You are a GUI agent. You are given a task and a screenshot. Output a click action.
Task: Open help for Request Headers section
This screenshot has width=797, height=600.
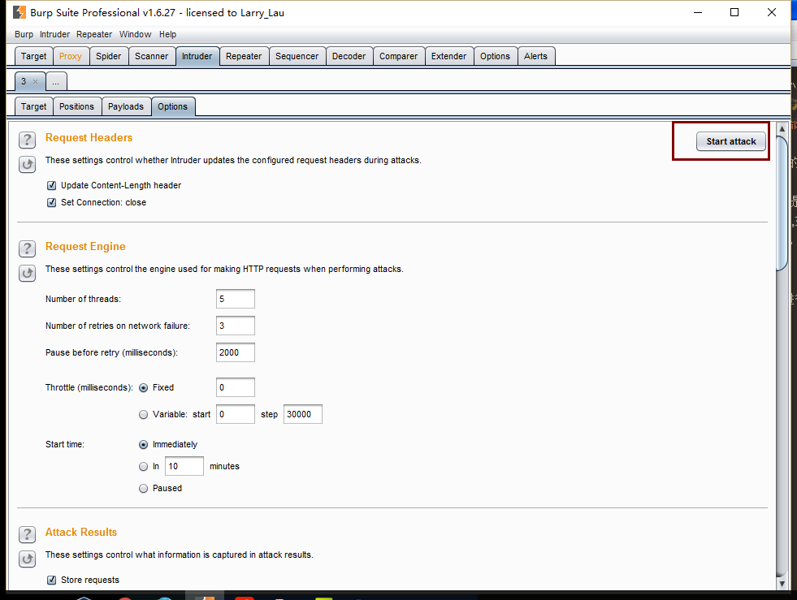[28, 139]
